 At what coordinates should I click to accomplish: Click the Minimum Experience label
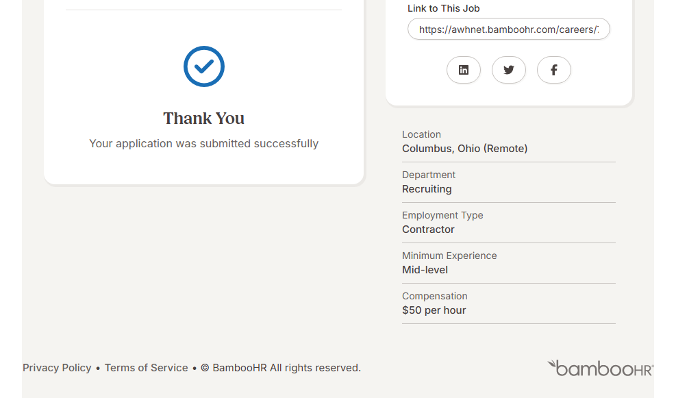click(449, 256)
